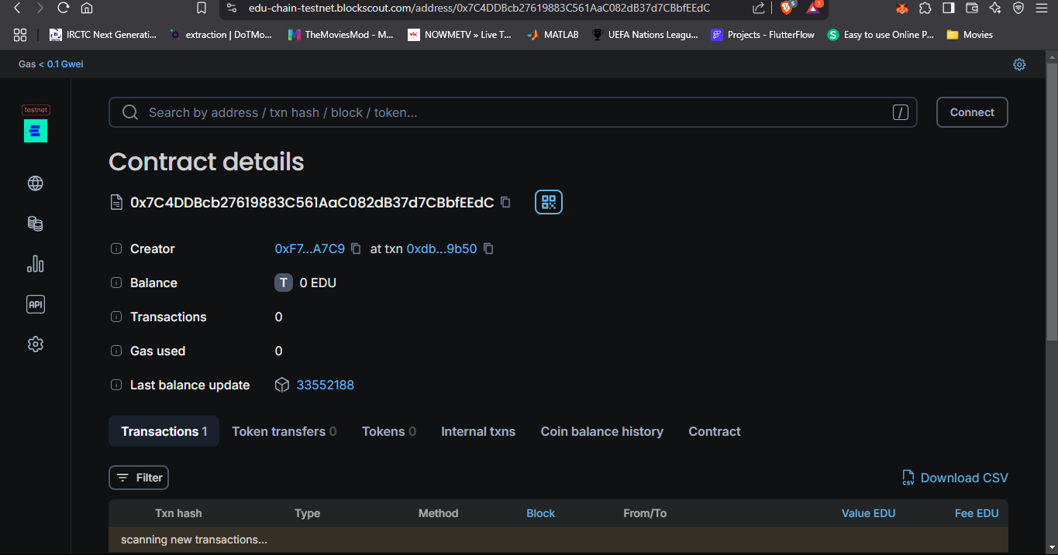
Task: Switch to the Token transfers tab
Action: 284,431
